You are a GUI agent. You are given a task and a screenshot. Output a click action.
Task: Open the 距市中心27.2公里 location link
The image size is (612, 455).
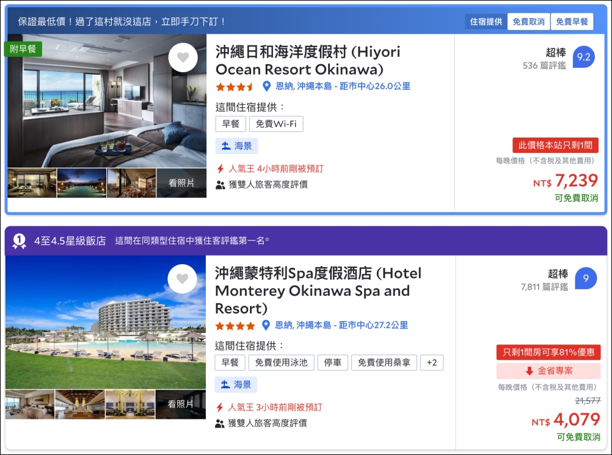pyautogui.click(x=341, y=325)
